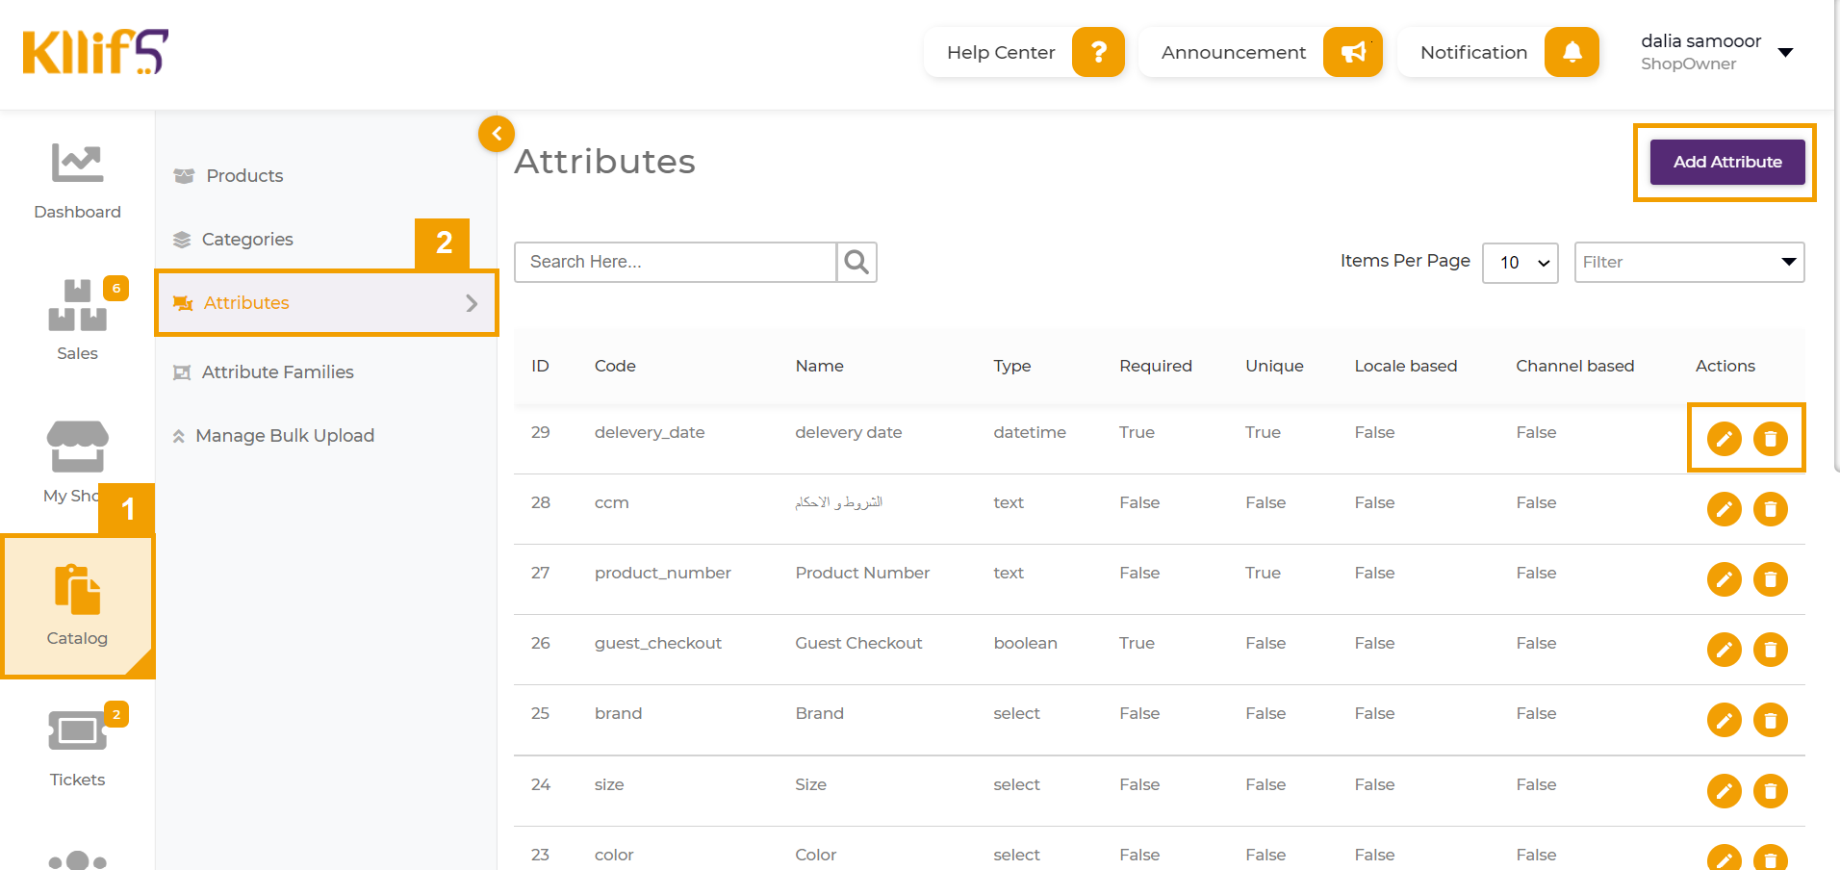Expand the Attributes menu chevron

click(x=472, y=303)
